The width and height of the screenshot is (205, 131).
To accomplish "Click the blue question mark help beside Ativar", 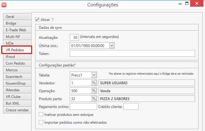I will tap(52, 20).
